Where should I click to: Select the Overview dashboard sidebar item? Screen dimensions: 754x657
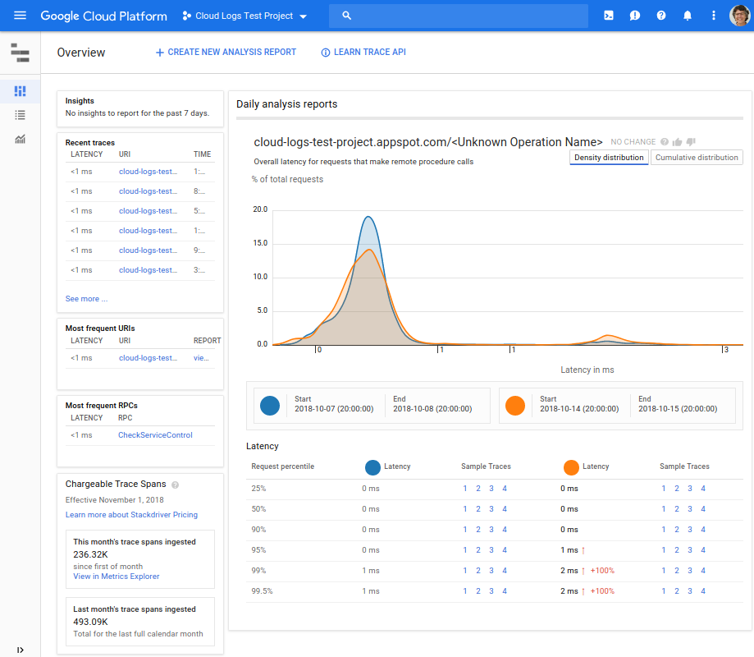(20, 90)
